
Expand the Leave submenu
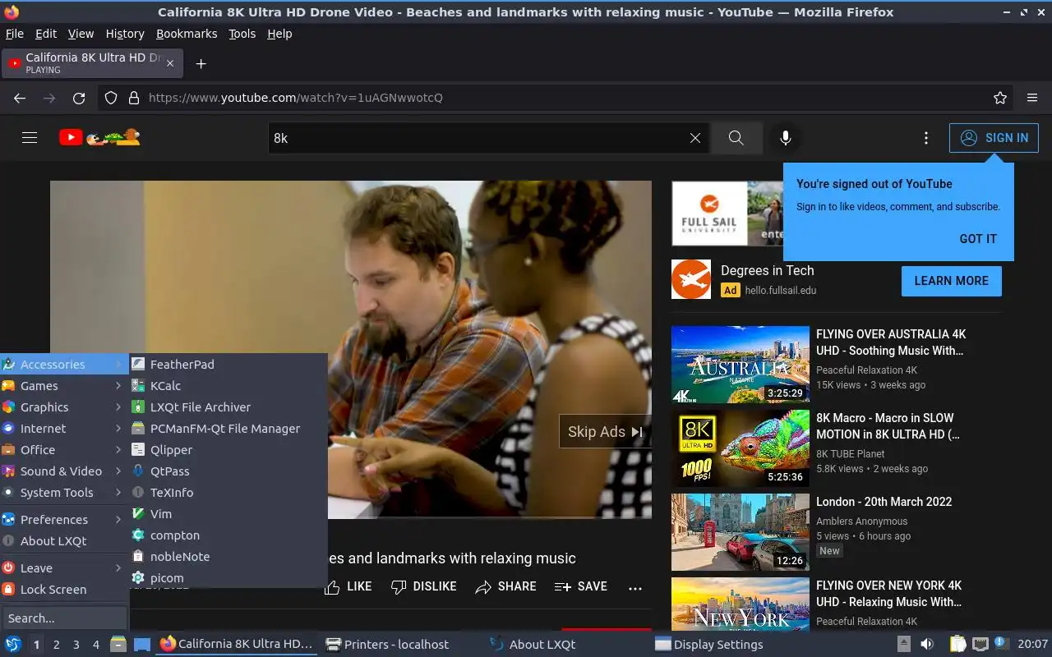point(64,567)
